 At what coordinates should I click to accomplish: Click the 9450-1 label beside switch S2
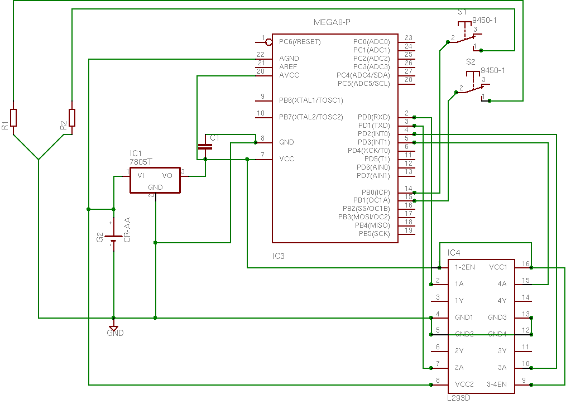[493, 71]
